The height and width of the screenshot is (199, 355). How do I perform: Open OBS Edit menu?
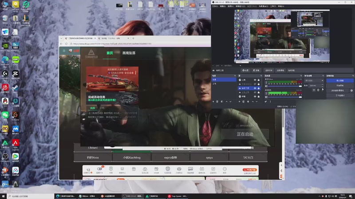pyautogui.click(x=223, y=6)
